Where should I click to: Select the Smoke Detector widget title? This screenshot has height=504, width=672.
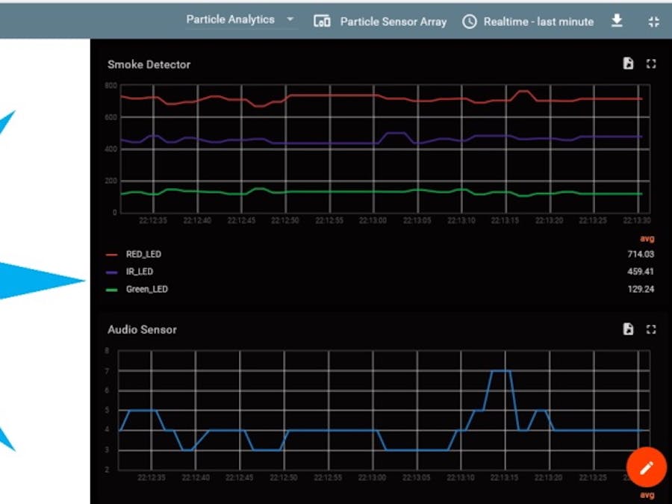[149, 64]
